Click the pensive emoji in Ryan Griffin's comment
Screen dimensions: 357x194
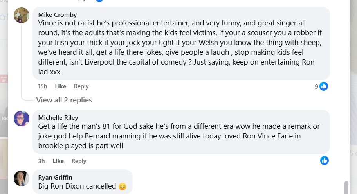click(x=123, y=187)
